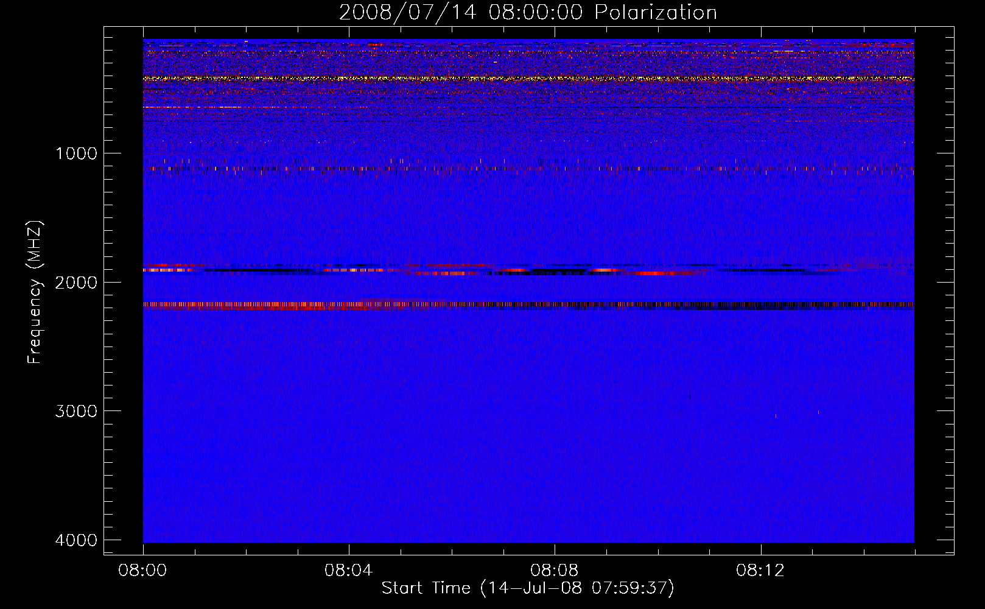The image size is (985, 609).
Task: Select the 'Frequency (MHZ)' y-axis label
Action: coord(35,292)
